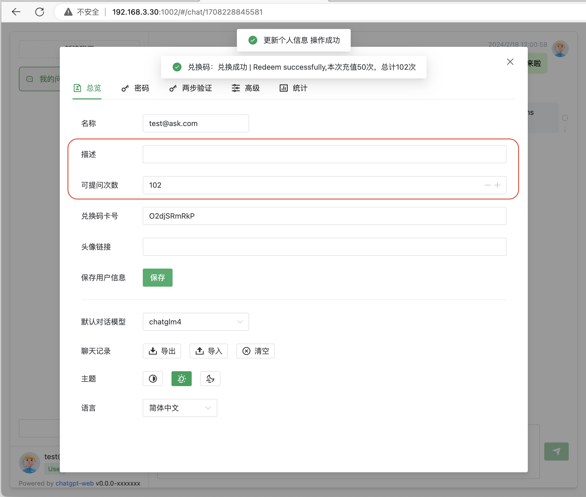Click the 描述 input field
Screen dimensions: 586x497
click(324, 154)
